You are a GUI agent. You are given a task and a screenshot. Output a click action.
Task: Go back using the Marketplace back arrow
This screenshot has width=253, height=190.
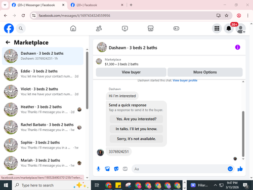pyautogui.click(x=8, y=43)
